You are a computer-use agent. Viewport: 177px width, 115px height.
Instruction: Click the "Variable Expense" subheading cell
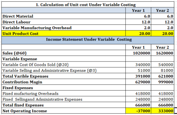[x=64, y=59]
